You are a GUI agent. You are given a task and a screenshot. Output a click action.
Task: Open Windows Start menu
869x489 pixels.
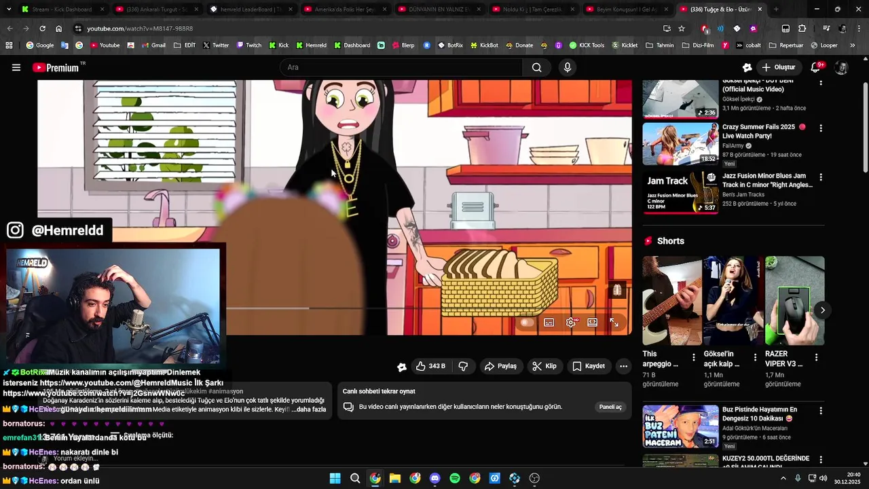pos(335,478)
